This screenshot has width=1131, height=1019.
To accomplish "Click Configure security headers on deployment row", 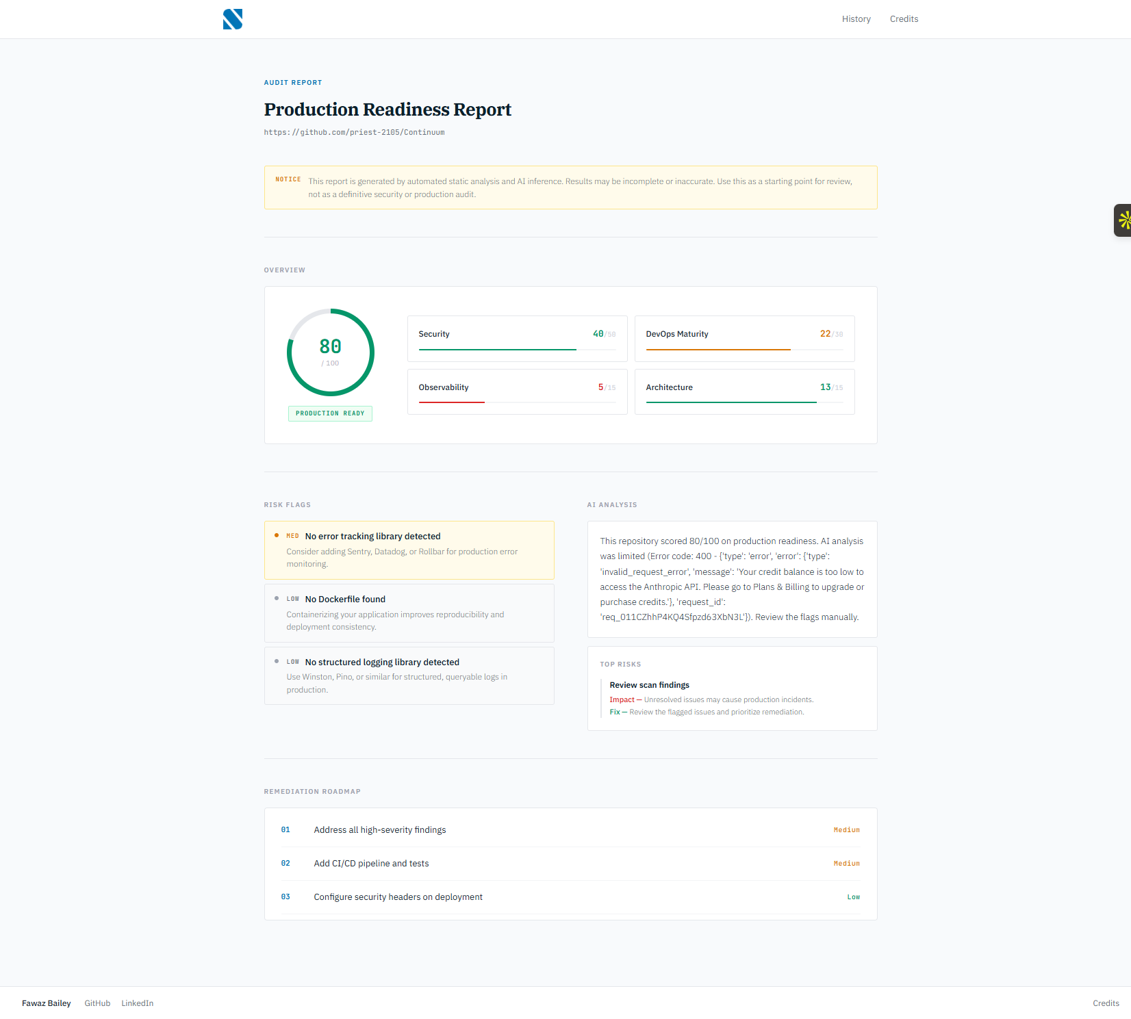I will [x=570, y=897].
